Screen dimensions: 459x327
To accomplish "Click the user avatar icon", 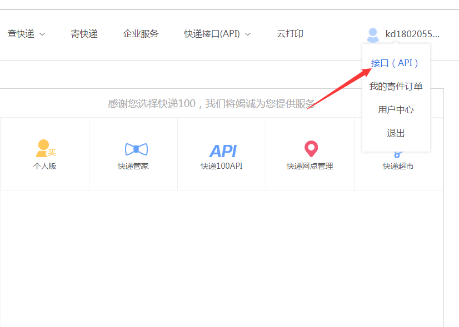I will [x=373, y=34].
